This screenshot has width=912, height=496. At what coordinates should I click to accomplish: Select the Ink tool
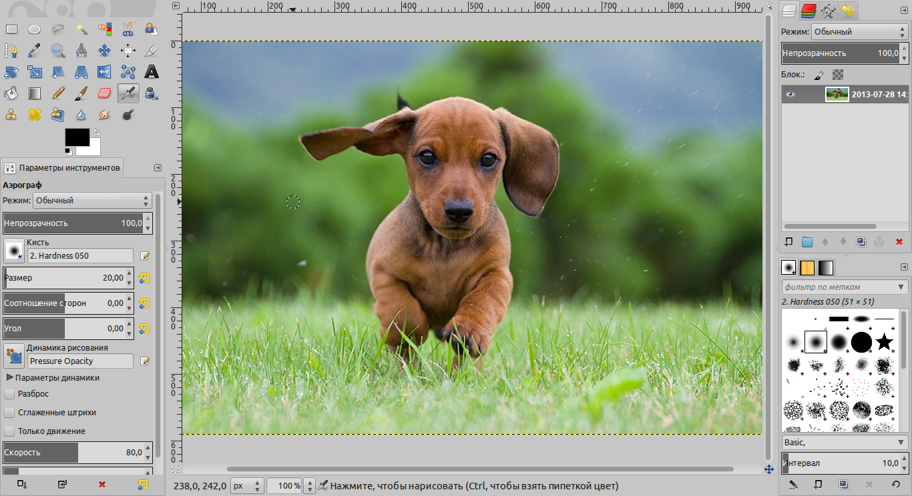click(152, 93)
